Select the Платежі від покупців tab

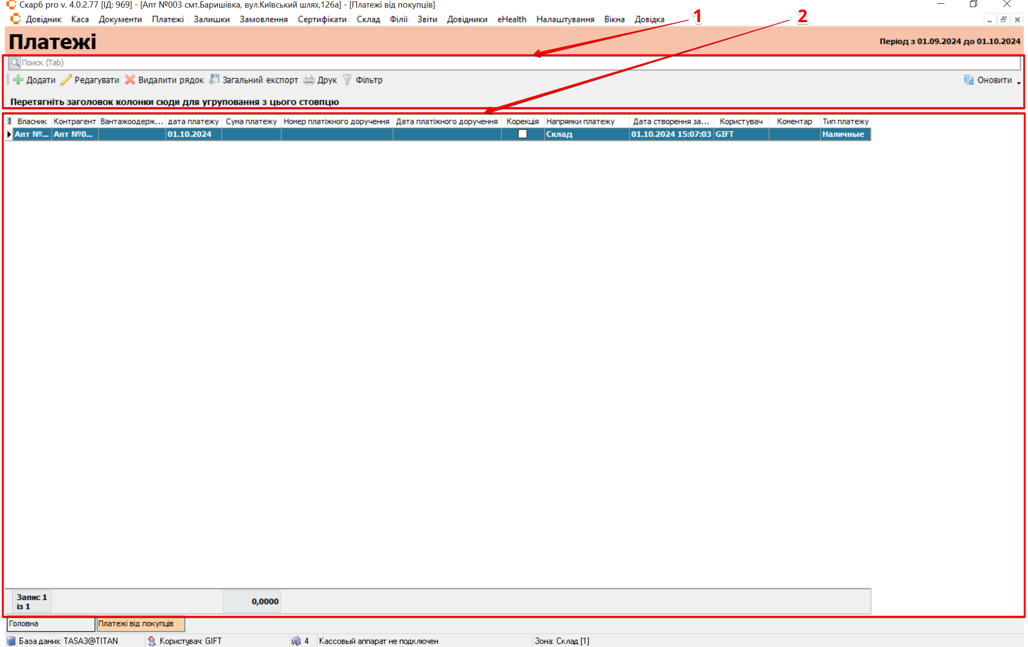pyautogui.click(x=140, y=623)
